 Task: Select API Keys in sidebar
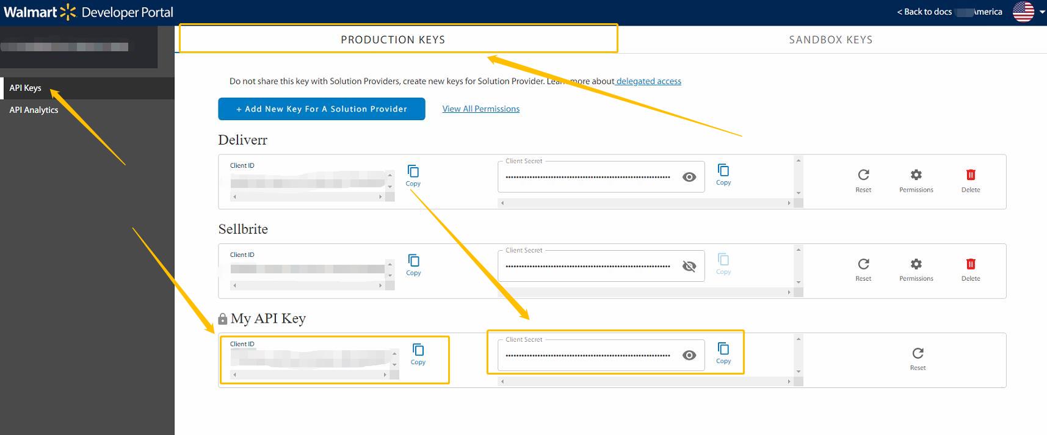pyautogui.click(x=87, y=88)
